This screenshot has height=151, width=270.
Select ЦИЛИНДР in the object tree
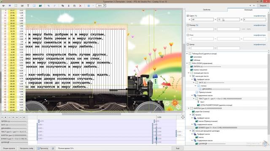coord(212,143)
